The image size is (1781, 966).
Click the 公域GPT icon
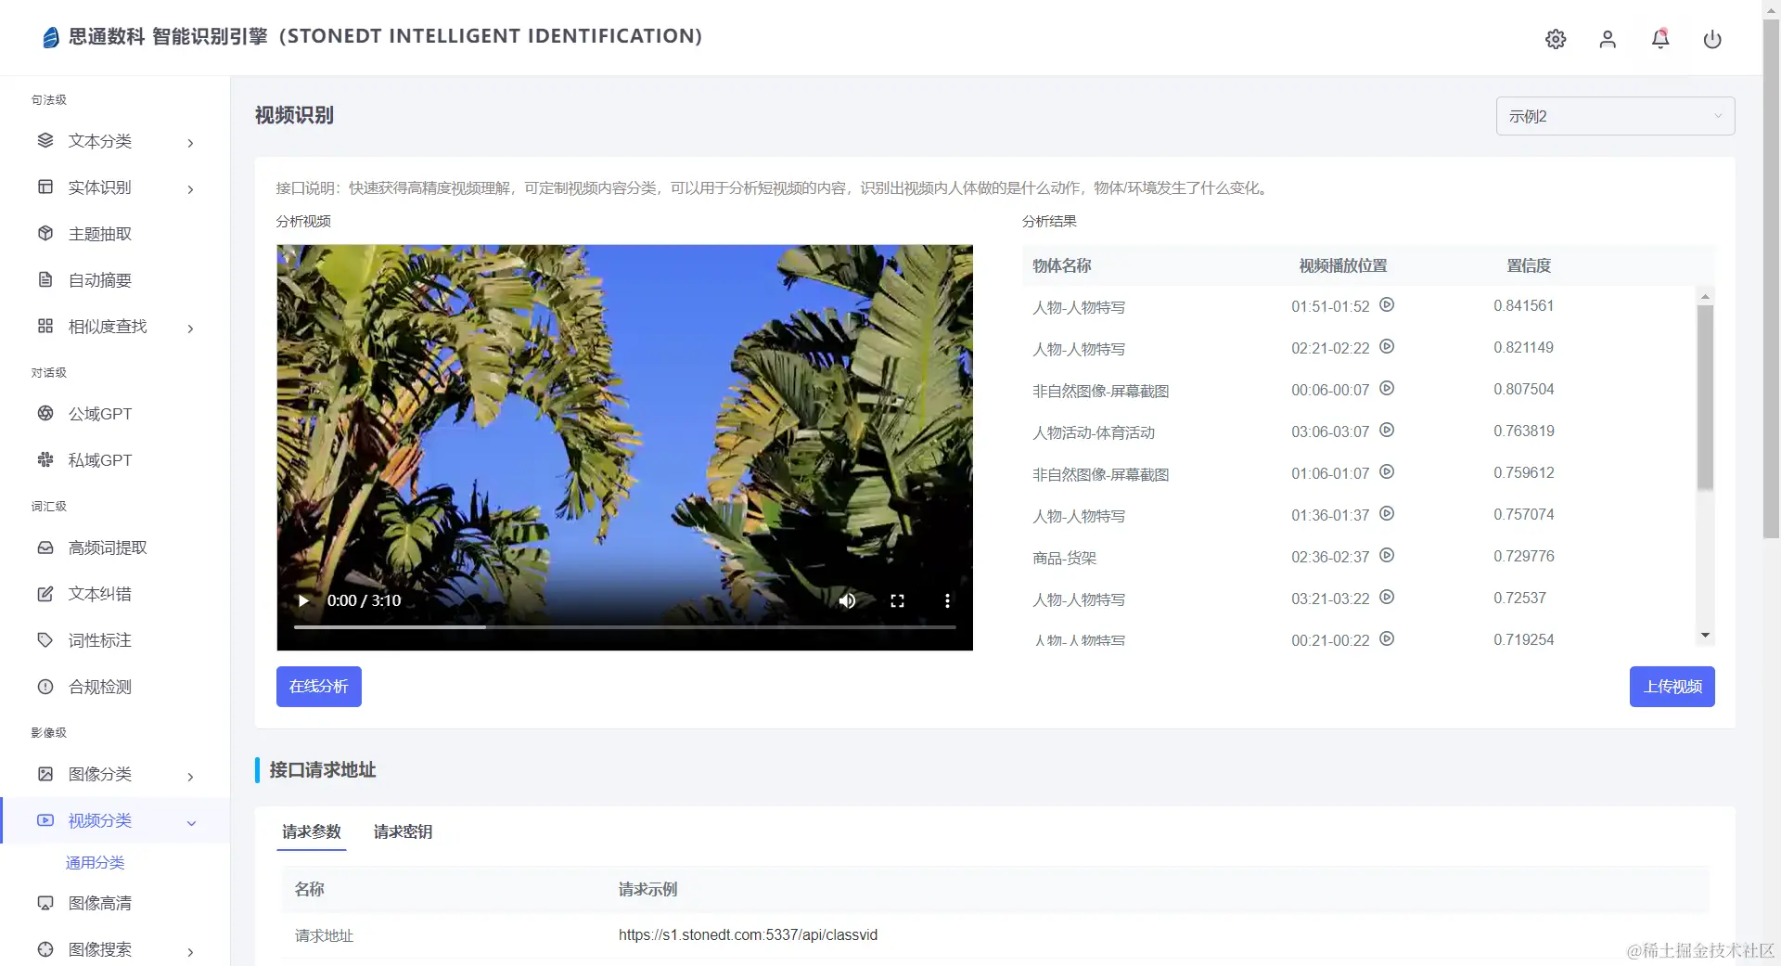[45, 413]
